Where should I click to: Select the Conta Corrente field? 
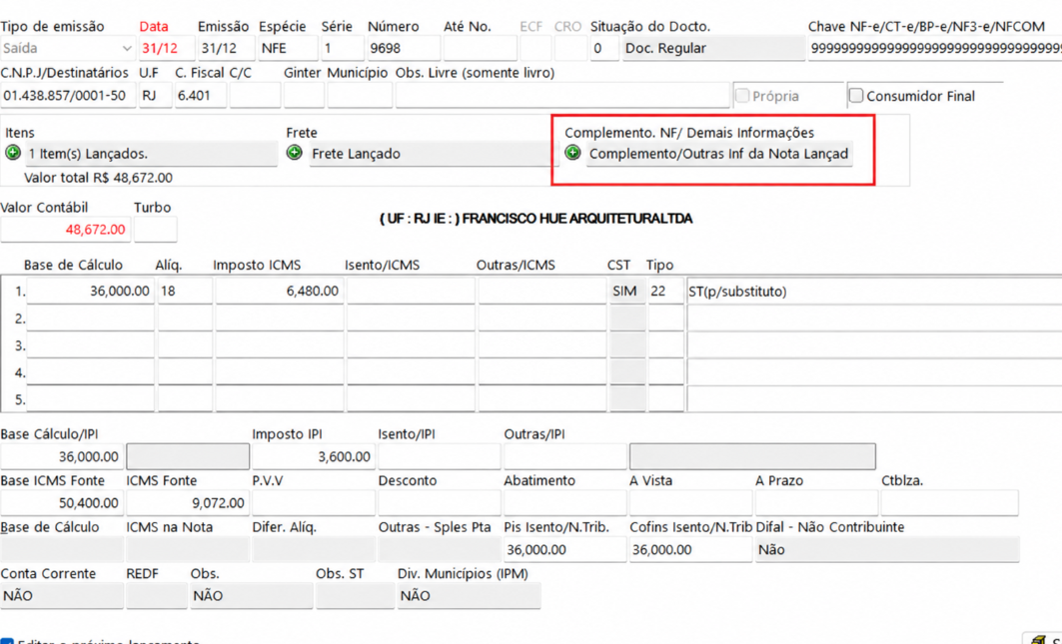click(x=62, y=596)
